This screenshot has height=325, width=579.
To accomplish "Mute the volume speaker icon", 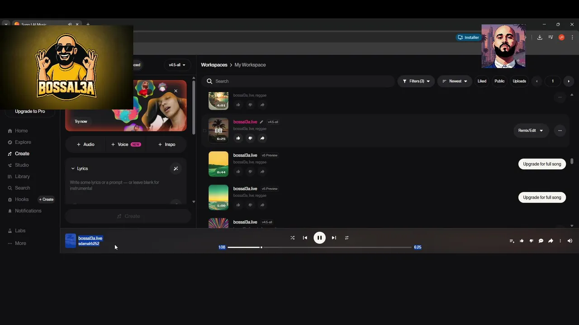I will tap(570, 241).
